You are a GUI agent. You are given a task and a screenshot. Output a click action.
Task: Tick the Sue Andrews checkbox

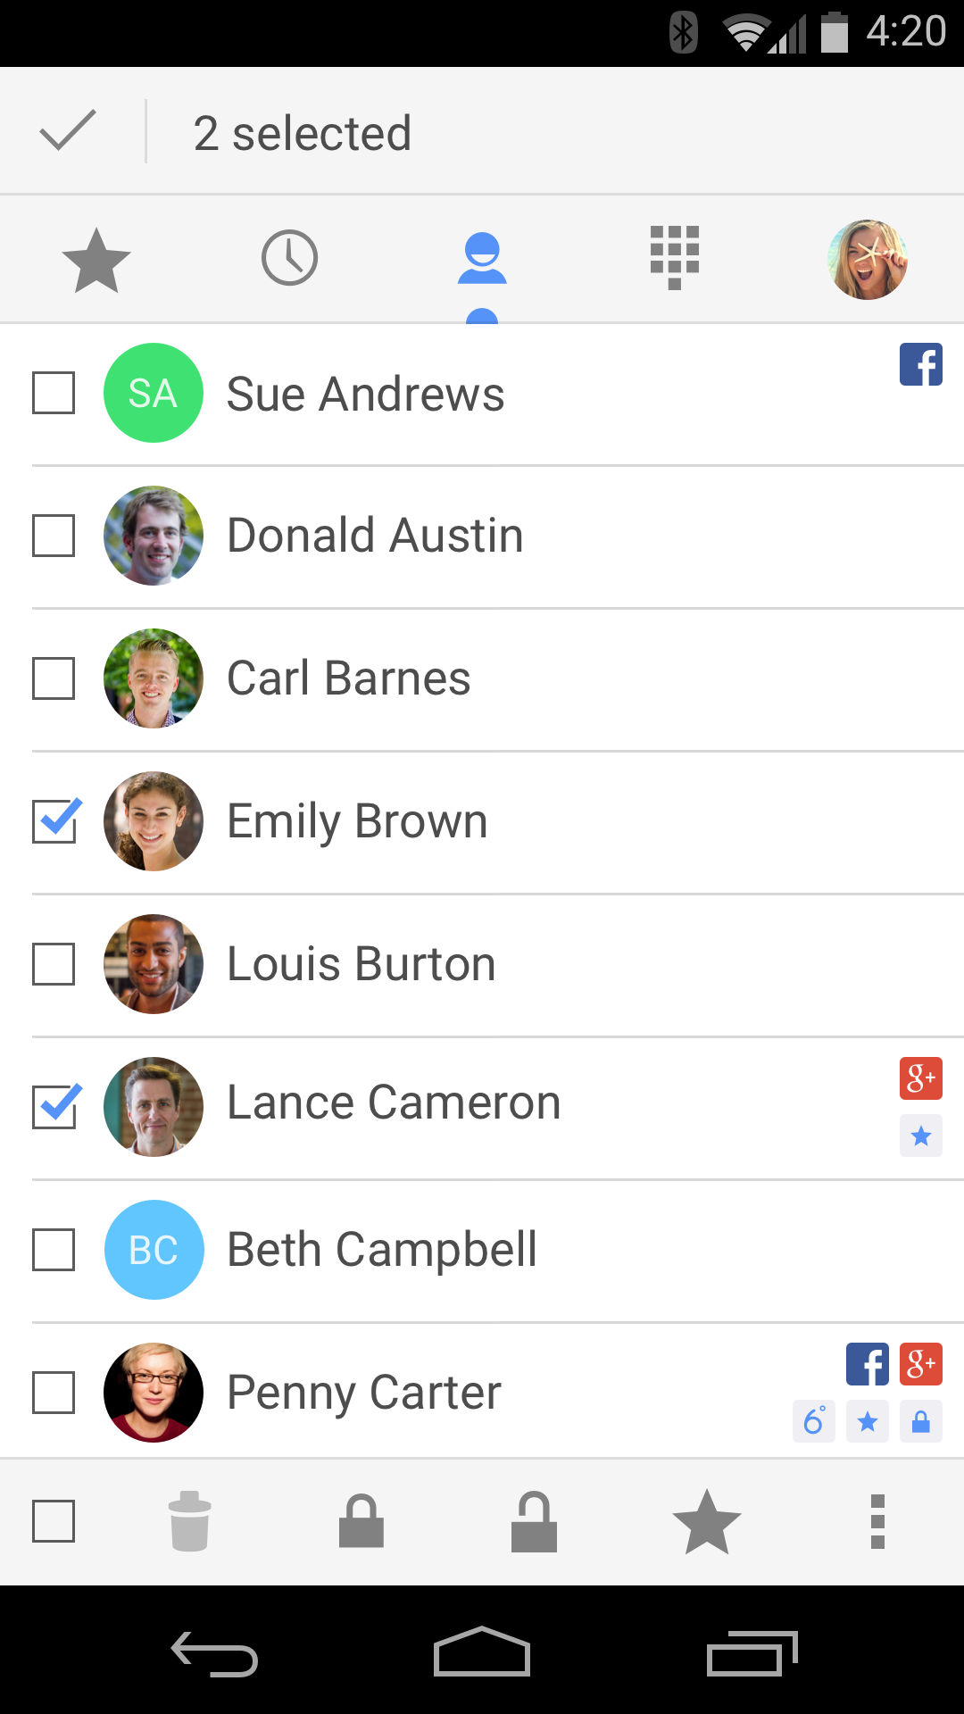(54, 393)
